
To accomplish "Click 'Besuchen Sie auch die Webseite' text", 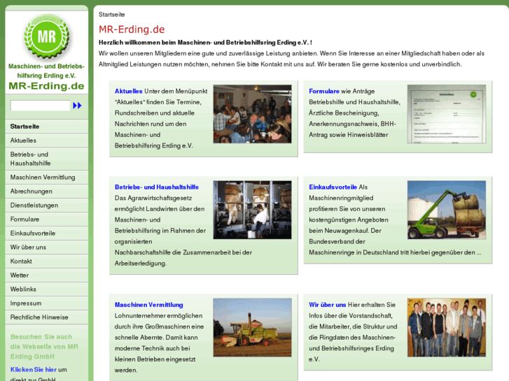I will click(x=44, y=347).
